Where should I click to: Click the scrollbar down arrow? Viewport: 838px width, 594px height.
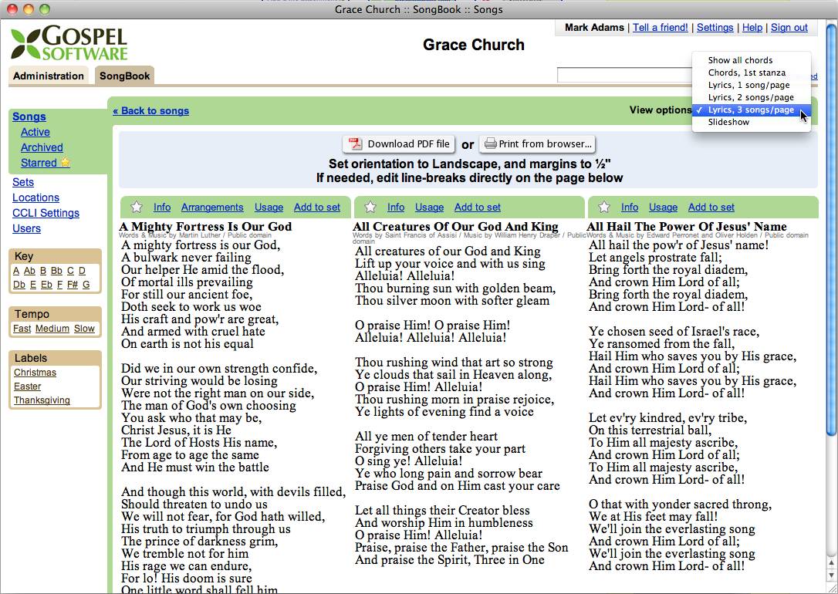pos(832,575)
